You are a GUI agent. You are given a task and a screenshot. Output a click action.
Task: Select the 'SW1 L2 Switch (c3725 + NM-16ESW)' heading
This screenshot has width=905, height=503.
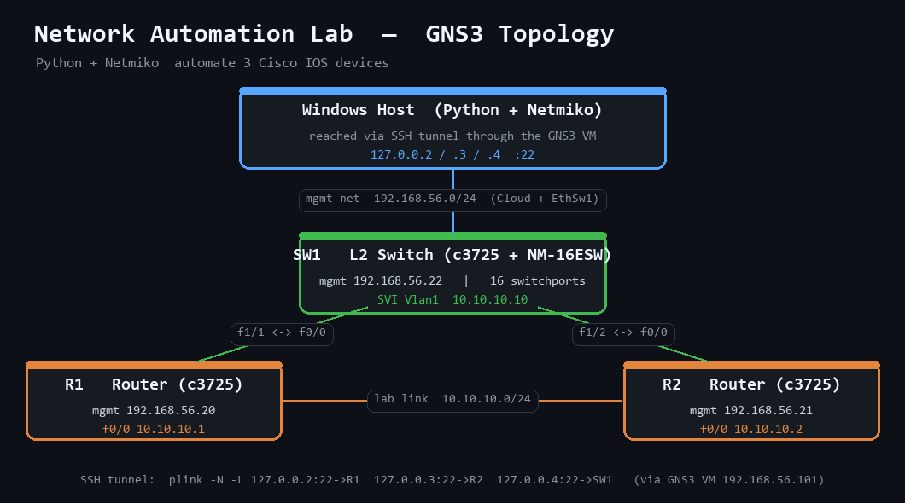pyautogui.click(x=452, y=255)
